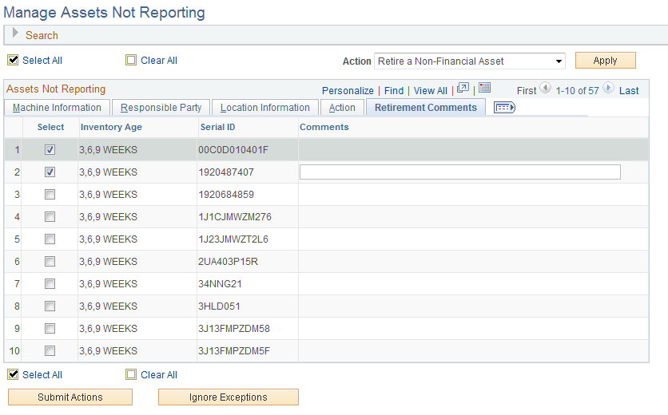Click Assets Not Reporting grid title

point(56,89)
